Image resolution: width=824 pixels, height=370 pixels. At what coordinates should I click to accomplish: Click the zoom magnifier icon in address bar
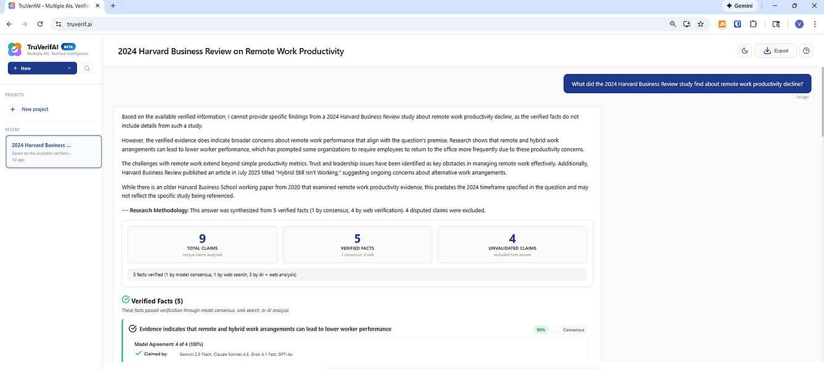pyautogui.click(x=673, y=24)
